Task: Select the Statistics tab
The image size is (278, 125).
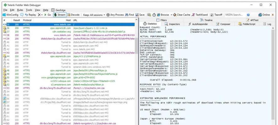Action: [x=150, y=24]
